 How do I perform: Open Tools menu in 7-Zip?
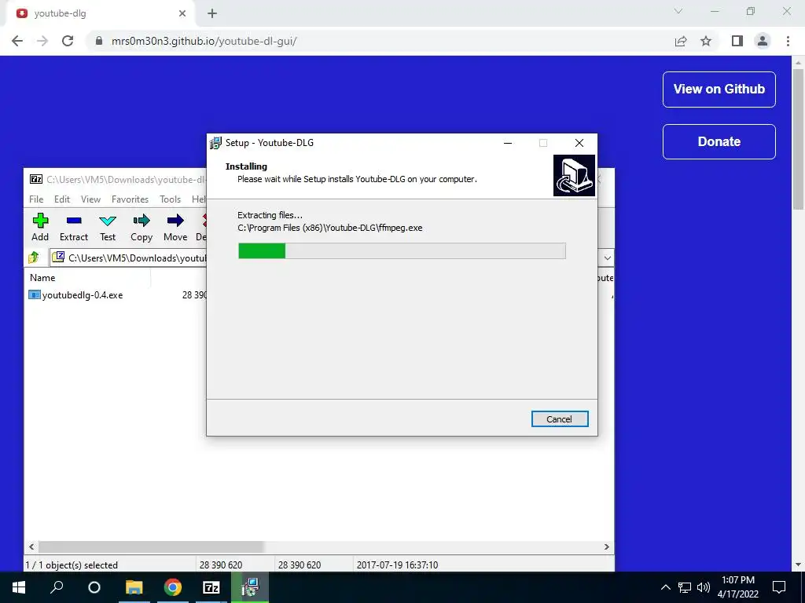(x=170, y=199)
